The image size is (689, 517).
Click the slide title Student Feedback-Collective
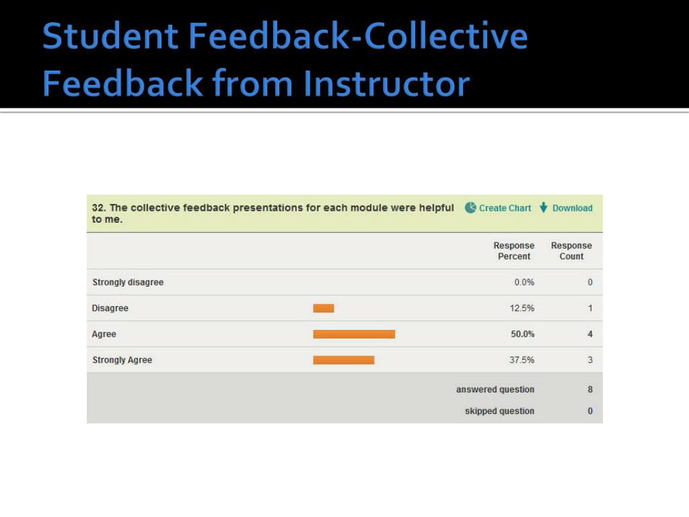point(285,36)
